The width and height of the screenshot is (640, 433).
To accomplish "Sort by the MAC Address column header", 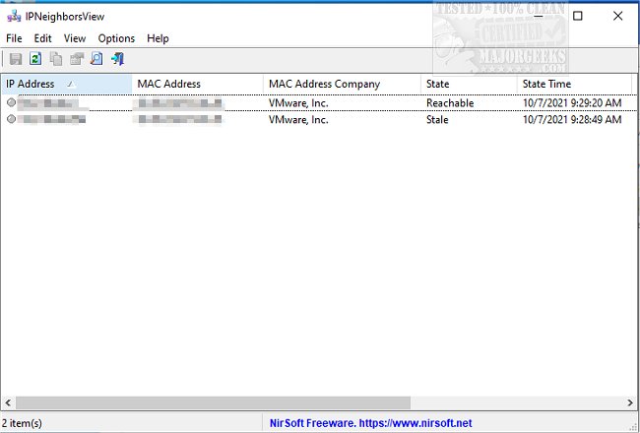I will (198, 84).
